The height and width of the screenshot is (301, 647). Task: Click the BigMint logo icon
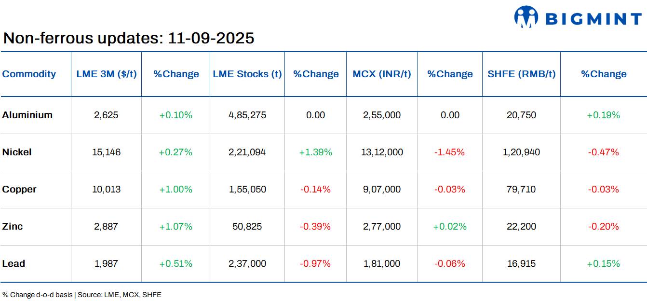(526, 17)
